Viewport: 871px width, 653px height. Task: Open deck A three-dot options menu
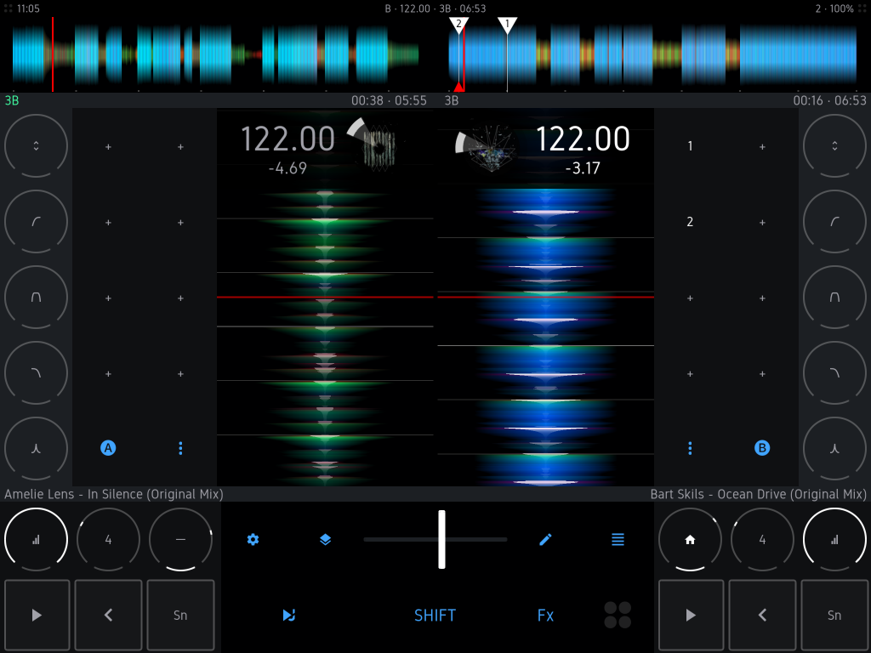(180, 448)
